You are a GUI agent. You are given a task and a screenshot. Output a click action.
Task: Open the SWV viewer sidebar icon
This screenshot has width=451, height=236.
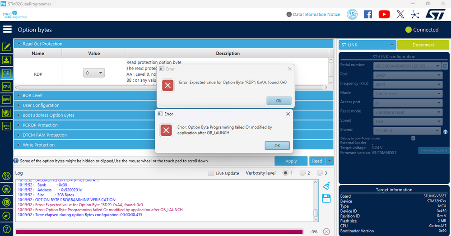[x=6, y=100]
